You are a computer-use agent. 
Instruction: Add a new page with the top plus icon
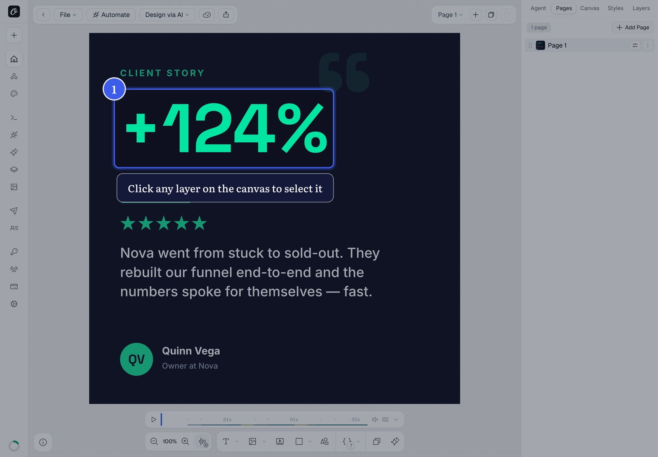tap(475, 15)
